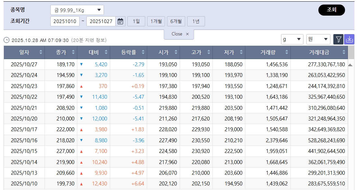Click the clock icon next to the timestamp
The height and width of the screenshot is (190, 359).
point(6,40)
